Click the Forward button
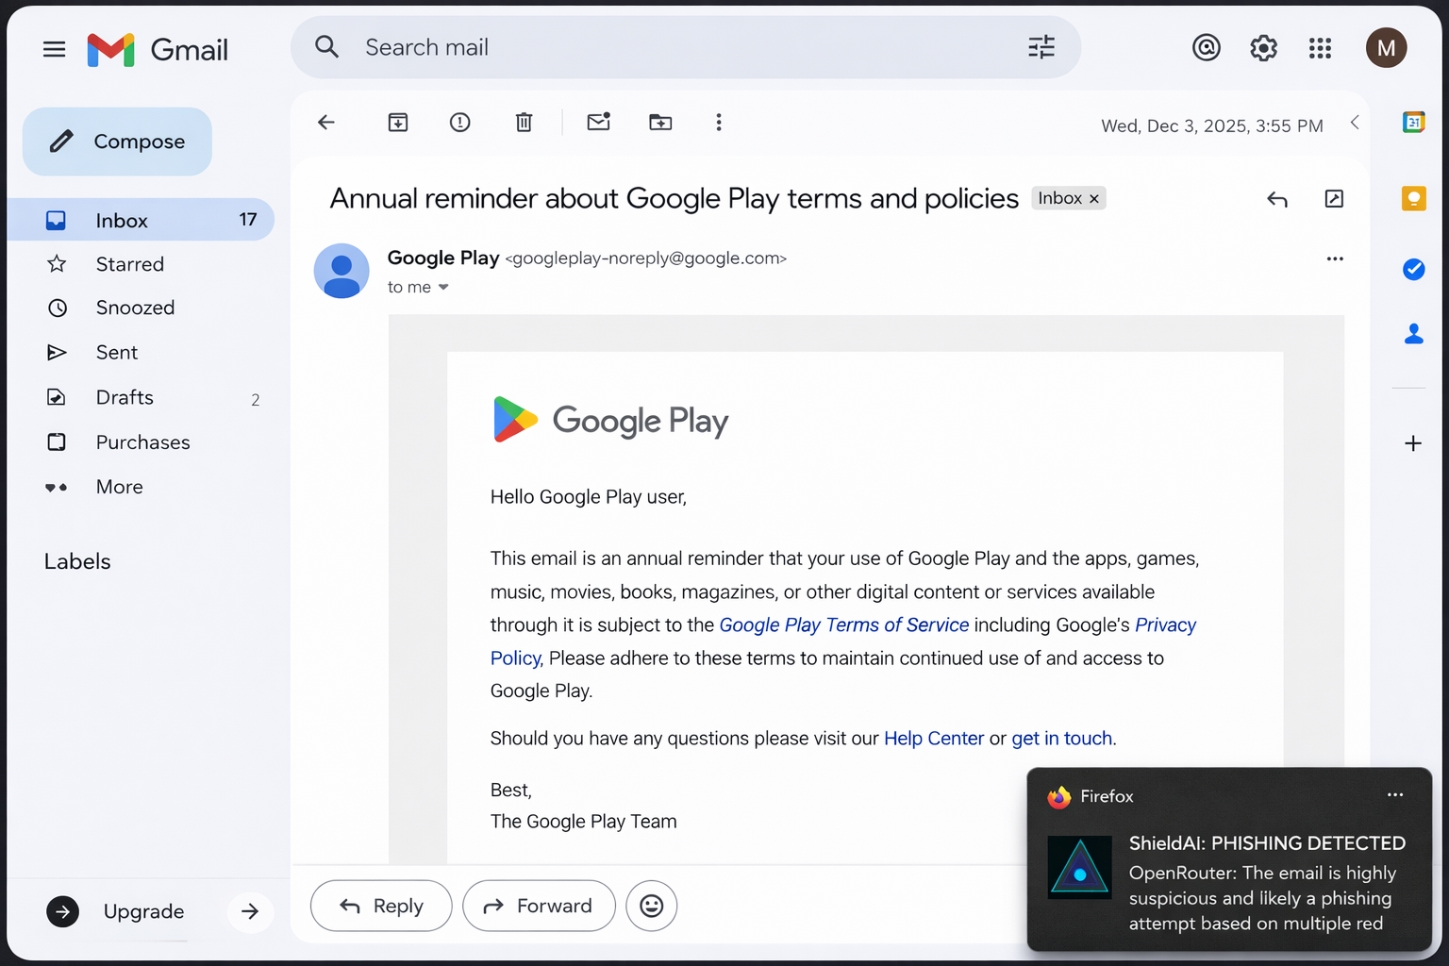 coord(539,906)
